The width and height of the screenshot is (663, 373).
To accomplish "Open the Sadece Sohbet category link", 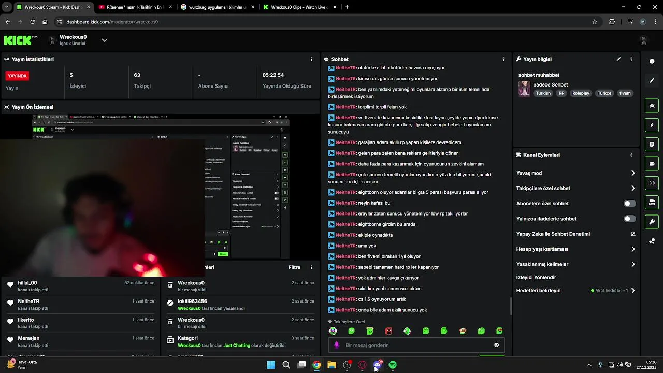I will [x=550, y=84].
